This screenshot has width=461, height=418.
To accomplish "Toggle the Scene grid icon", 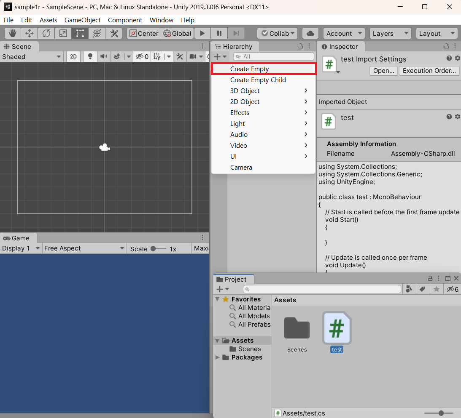I will point(157,56).
